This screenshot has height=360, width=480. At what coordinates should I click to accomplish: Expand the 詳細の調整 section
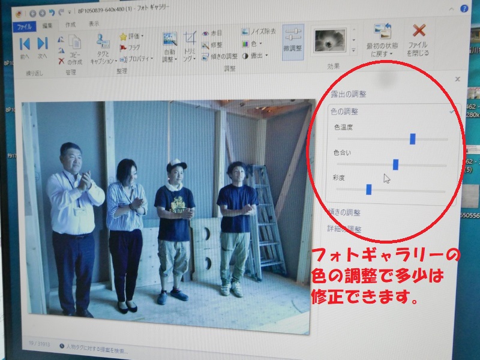point(344,229)
